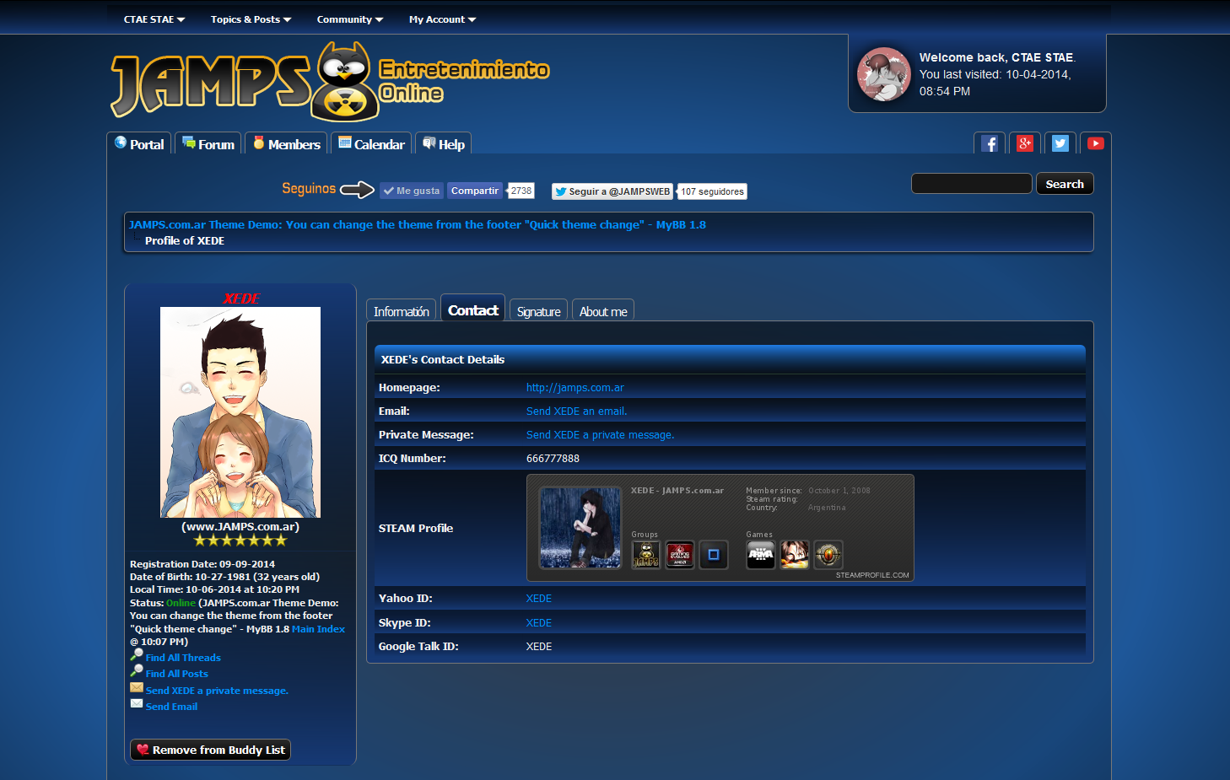The width and height of the screenshot is (1230, 780).
Task: Click XEDE's large profile avatar image
Action: pos(240,412)
